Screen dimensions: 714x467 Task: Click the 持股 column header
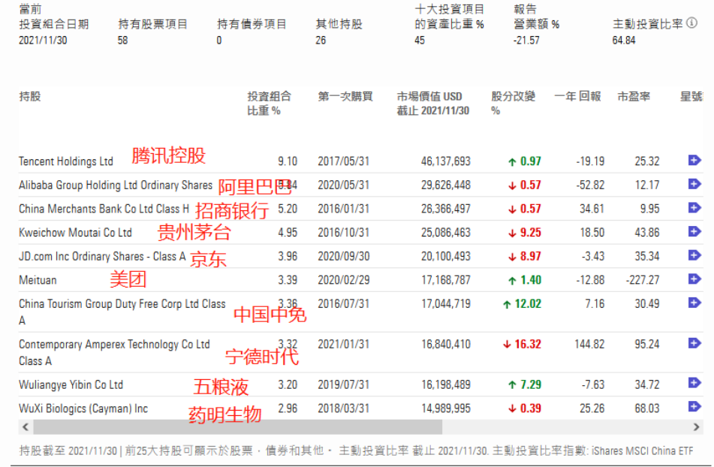point(30,97)
